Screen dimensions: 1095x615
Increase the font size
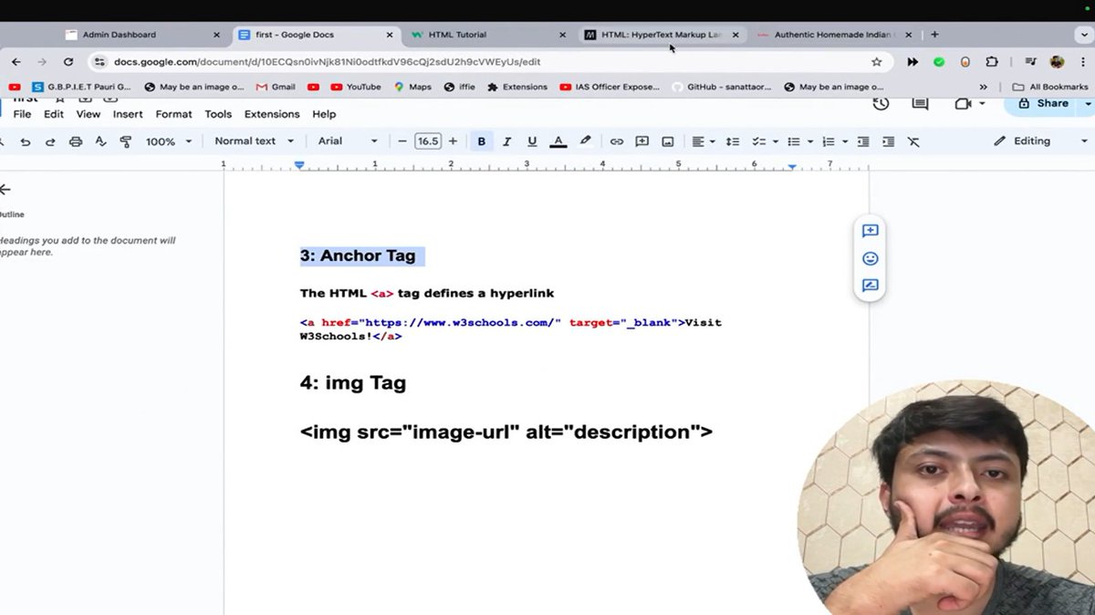coord(453,141)
